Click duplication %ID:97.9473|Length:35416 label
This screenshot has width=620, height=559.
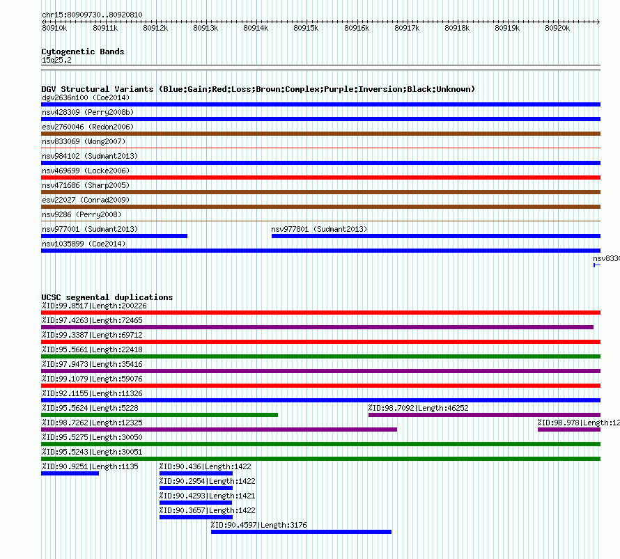92,364
